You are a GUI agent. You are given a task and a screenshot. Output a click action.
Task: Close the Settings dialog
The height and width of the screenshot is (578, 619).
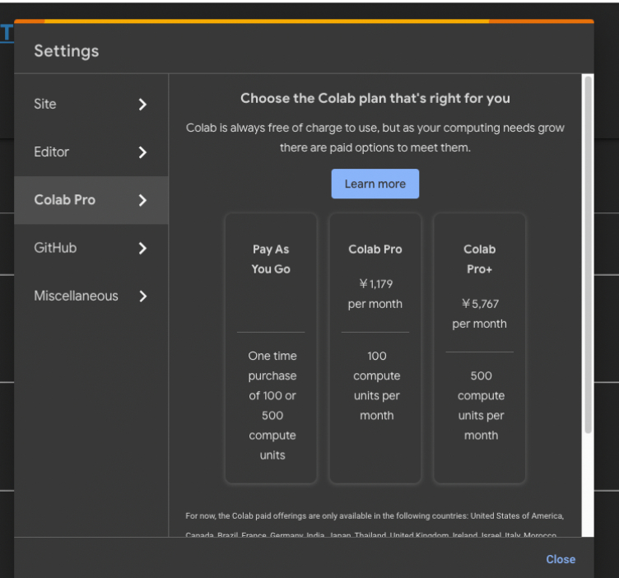click(561, 559)
